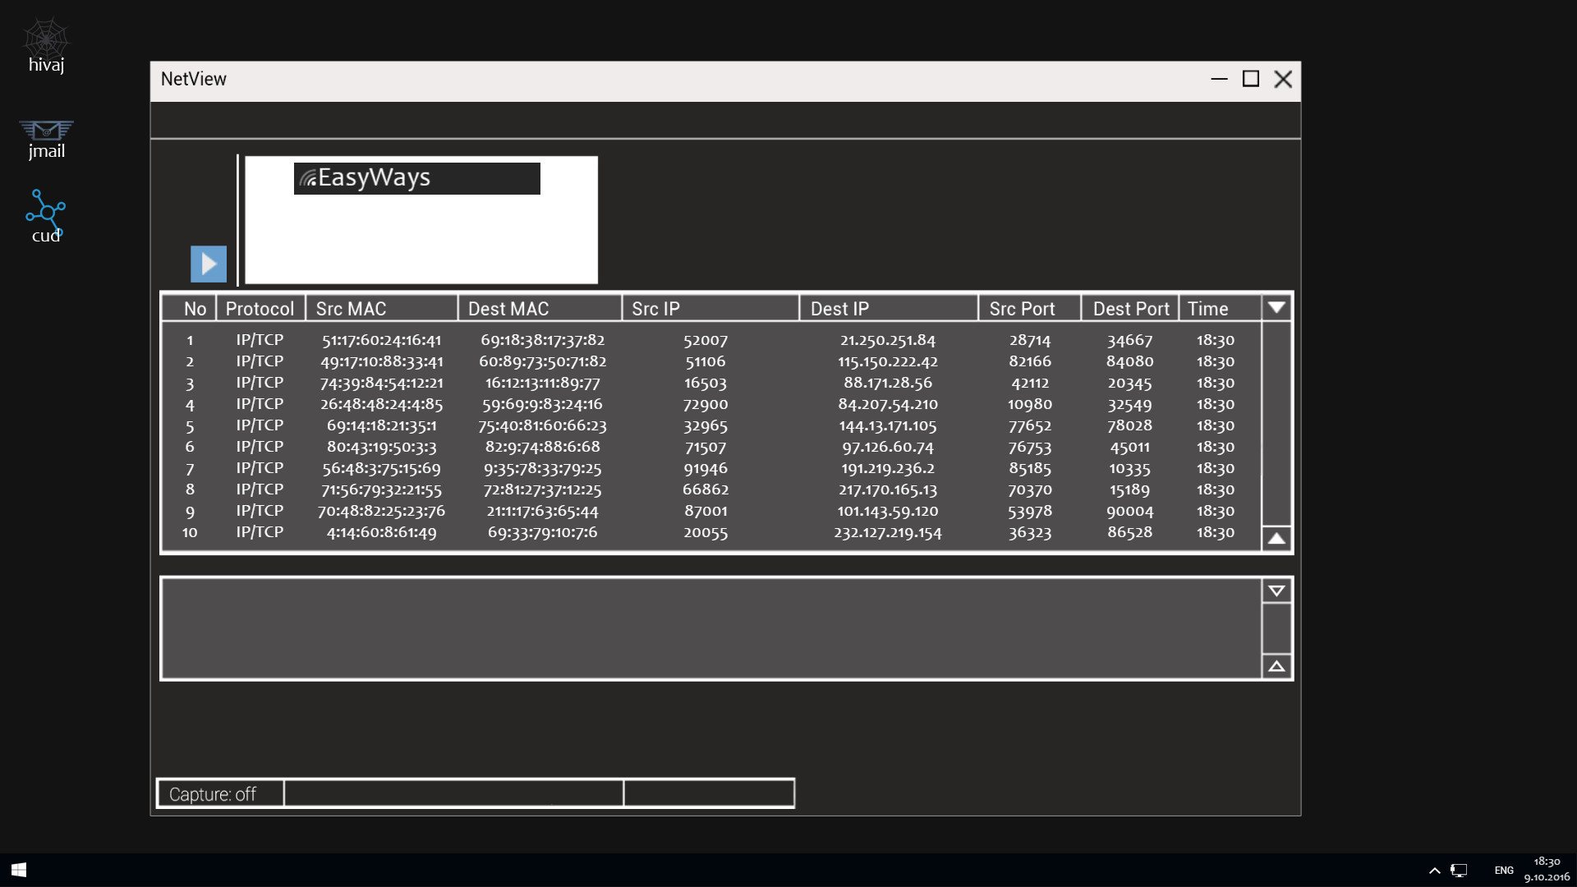Viewport: 1577px width, 887px height.
Task: Start packet capture with the blue play button
Action: click(x=208, y=264)
